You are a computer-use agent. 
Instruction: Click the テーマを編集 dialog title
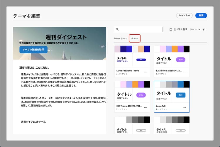pos(27,16)
